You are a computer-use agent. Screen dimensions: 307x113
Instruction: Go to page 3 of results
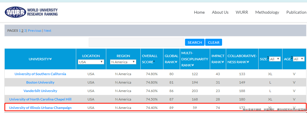click(x=25, y=31)
